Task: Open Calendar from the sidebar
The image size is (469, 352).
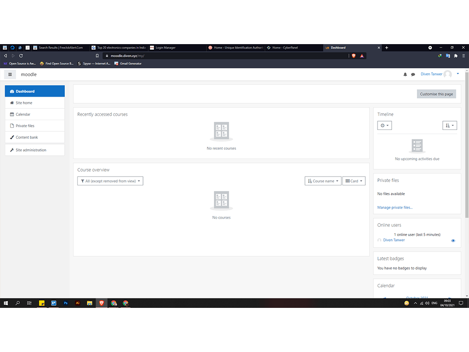Action: tap(35, 115)
